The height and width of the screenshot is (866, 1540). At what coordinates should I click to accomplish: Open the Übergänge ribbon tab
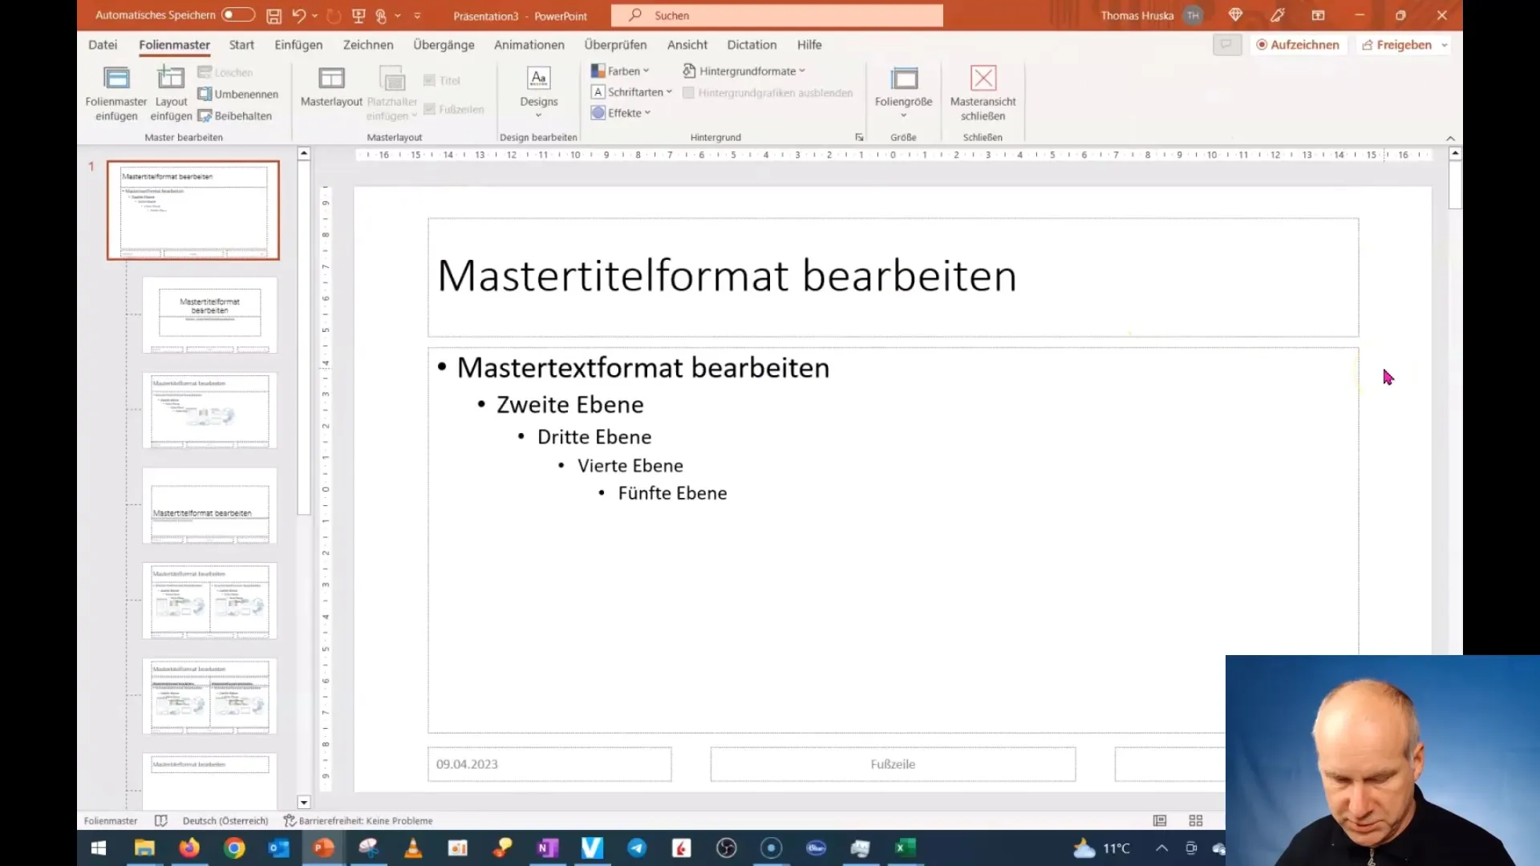coord(444,44)
